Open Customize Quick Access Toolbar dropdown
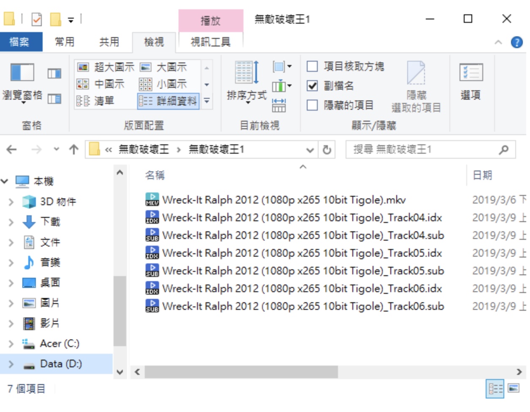 coord(71,19)
